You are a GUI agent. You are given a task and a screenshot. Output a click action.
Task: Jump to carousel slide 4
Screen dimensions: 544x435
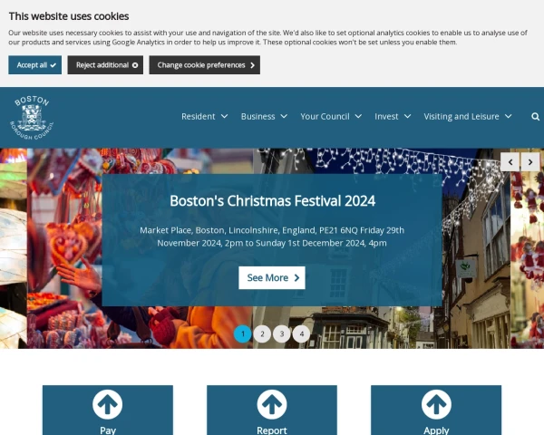301,333
